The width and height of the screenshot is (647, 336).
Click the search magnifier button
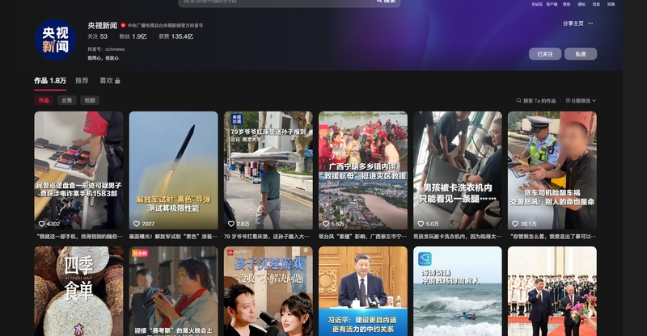(386, 2)
